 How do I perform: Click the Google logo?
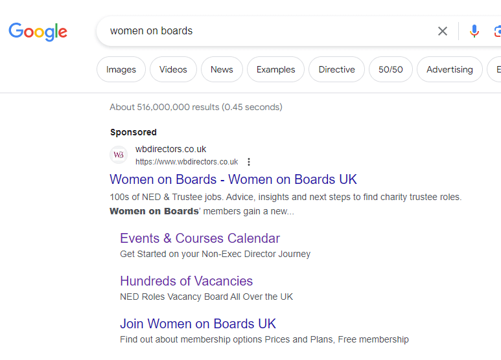[x=38, y=32]
